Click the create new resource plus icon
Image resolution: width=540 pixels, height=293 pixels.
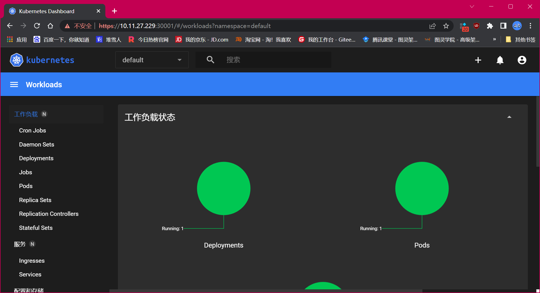pyautogui.click(x=478, y=60)
